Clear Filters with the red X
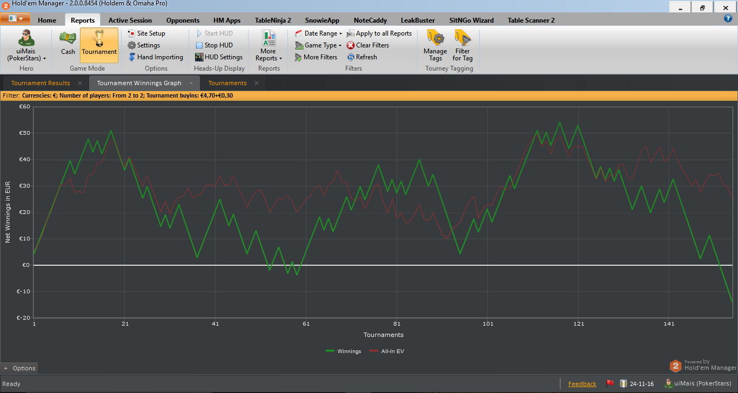This screenshot has height=393, width=738. (x=368, y=45)
